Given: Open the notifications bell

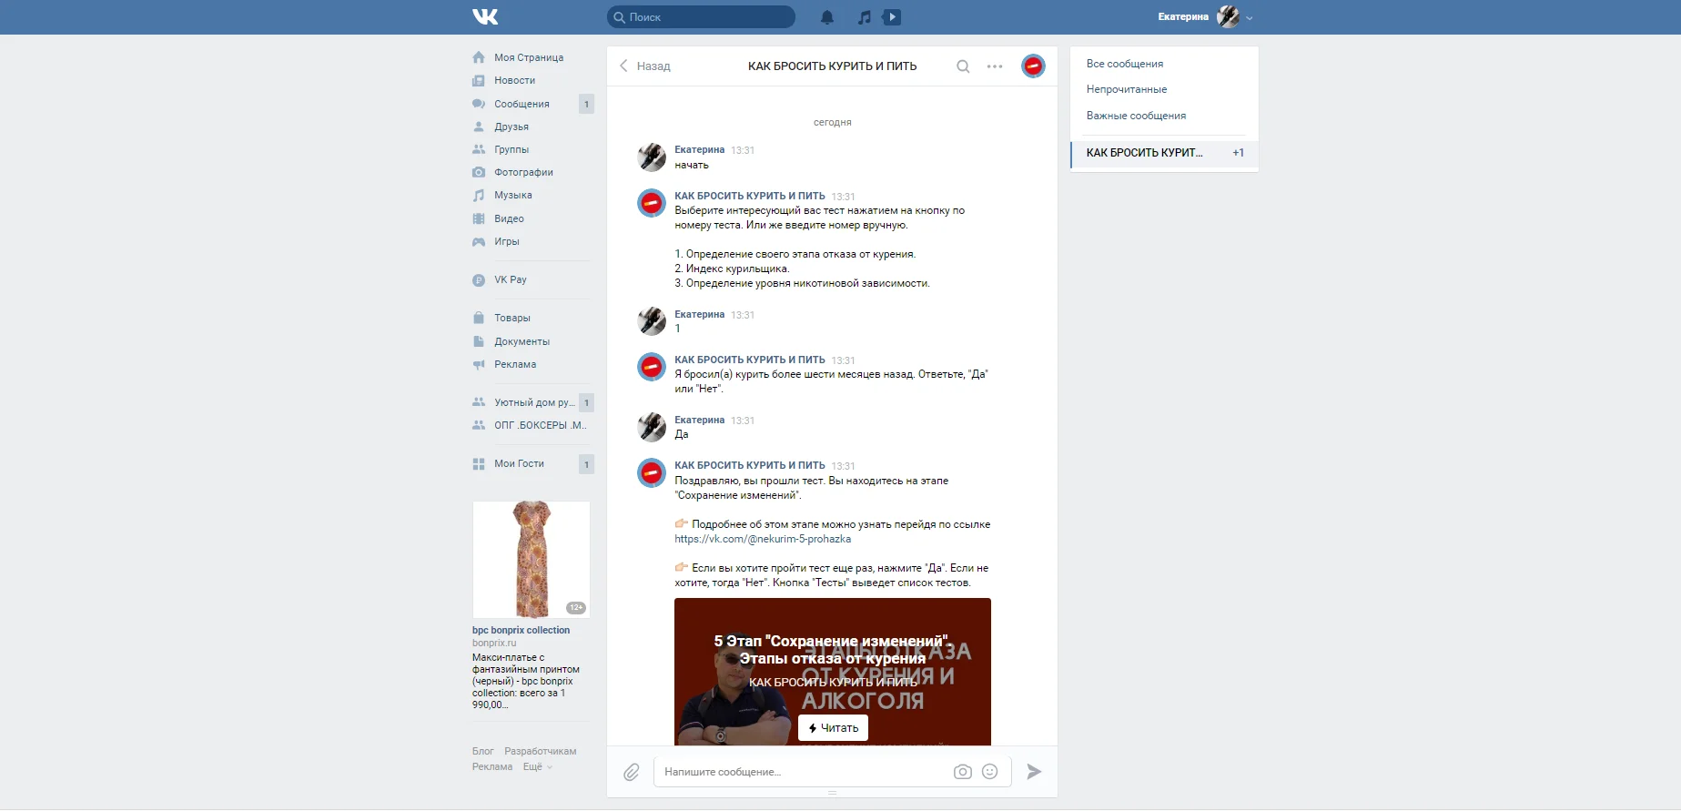Looking at the screenshot, I should click(827, 17).
